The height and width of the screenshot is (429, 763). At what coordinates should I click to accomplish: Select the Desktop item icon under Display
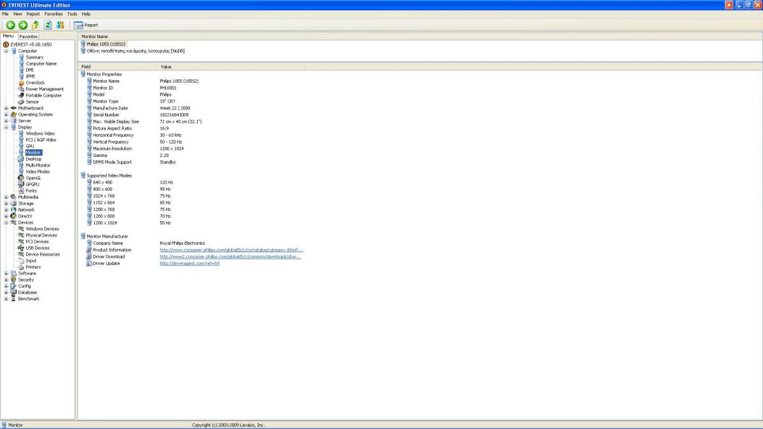21,159
